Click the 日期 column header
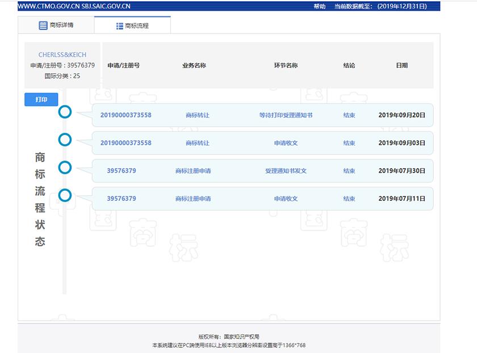The height and width of the screenshot is (353, 477). 403,65
